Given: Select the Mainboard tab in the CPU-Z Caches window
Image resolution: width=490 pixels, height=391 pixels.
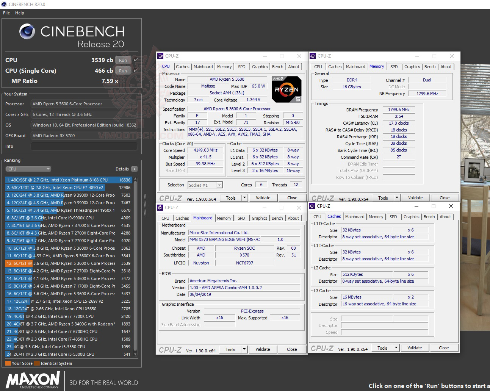Looking at the screenshot, I should tap(355, 217).
